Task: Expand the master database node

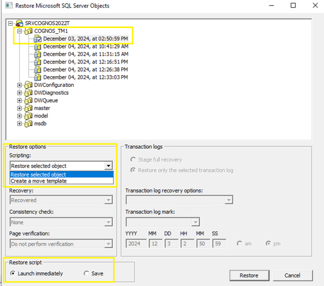Action: tap(19, 108)
